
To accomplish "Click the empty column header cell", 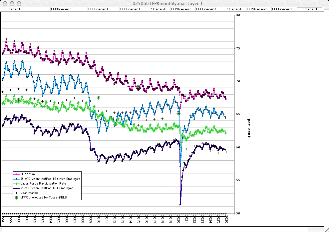I will [37, 9].
